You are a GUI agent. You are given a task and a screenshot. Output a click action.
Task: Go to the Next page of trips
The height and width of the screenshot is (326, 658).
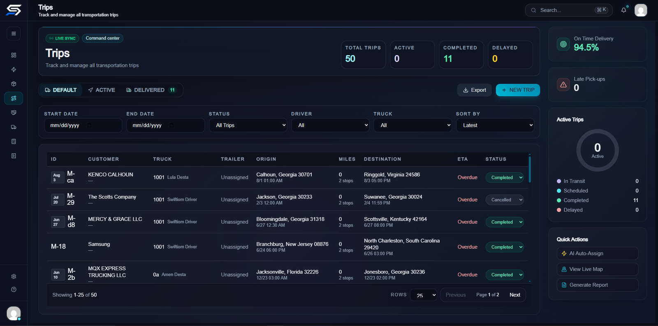[515, 295]
